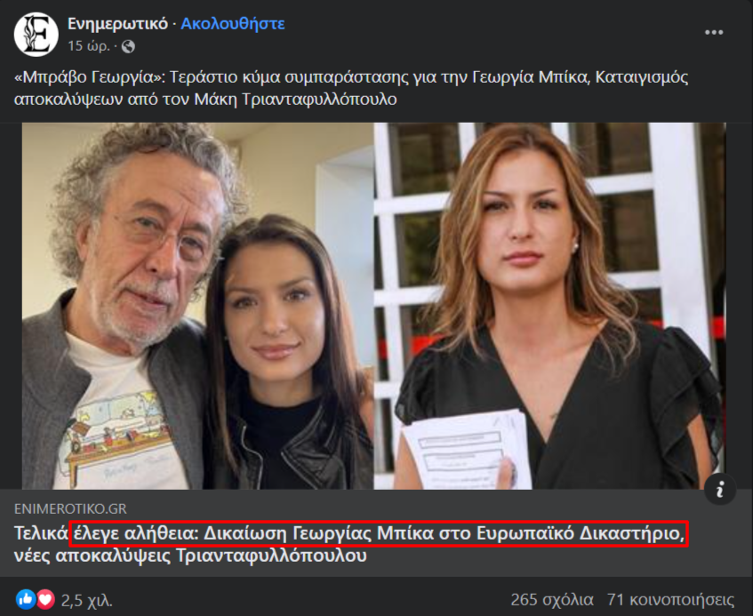This screenshot has height=616, width=753.
Task: Open the Ενημερωτικό page profile picture
Action: point(36,34)
